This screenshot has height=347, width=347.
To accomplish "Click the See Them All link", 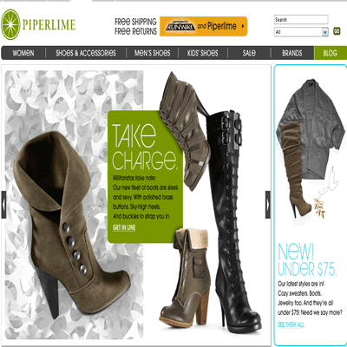I will pyautogui.click(x=291, y=324).
